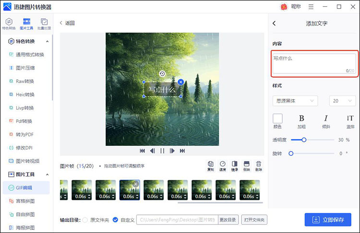
Task: Choose 修改DPI in the sidebar
Action: [21, 148]
